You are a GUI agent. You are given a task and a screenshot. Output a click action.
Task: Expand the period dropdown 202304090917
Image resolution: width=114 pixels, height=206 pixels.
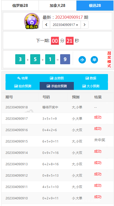pos(65,25)
